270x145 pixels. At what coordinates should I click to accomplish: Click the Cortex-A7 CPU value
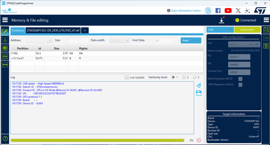(254, 137)
